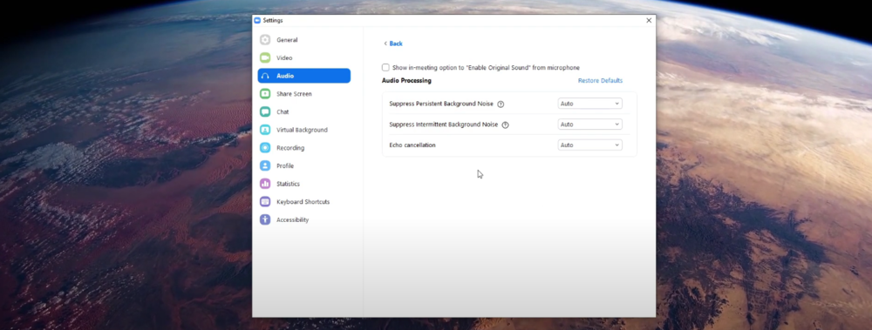Open Virtual Background settings label
This screenshot has height=330, width=872.
pyautogui.click(x=302, y=130)
